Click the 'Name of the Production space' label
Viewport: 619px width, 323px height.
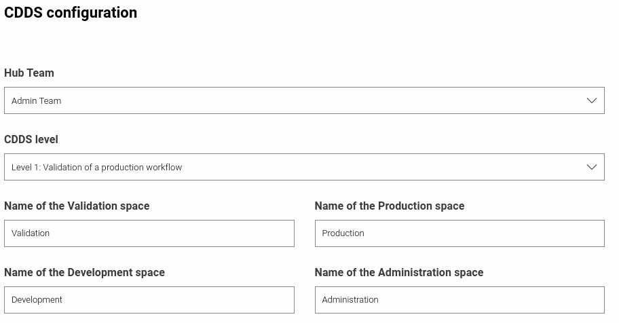click(x=390, y=206)
